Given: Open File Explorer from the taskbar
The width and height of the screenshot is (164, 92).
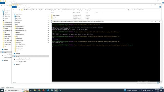Looking at the screenshot, I should click(35, 90).
